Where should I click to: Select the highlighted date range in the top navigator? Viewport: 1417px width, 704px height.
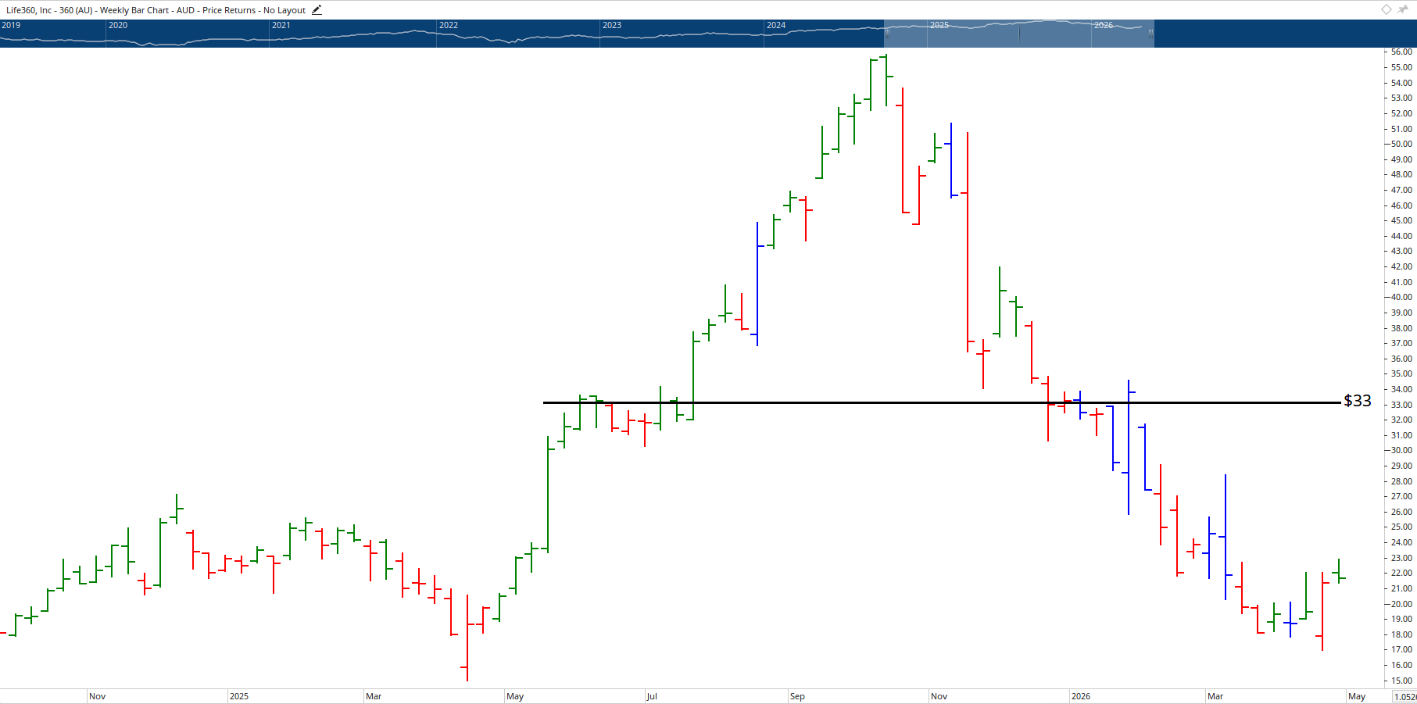[x=1016, y=33]
